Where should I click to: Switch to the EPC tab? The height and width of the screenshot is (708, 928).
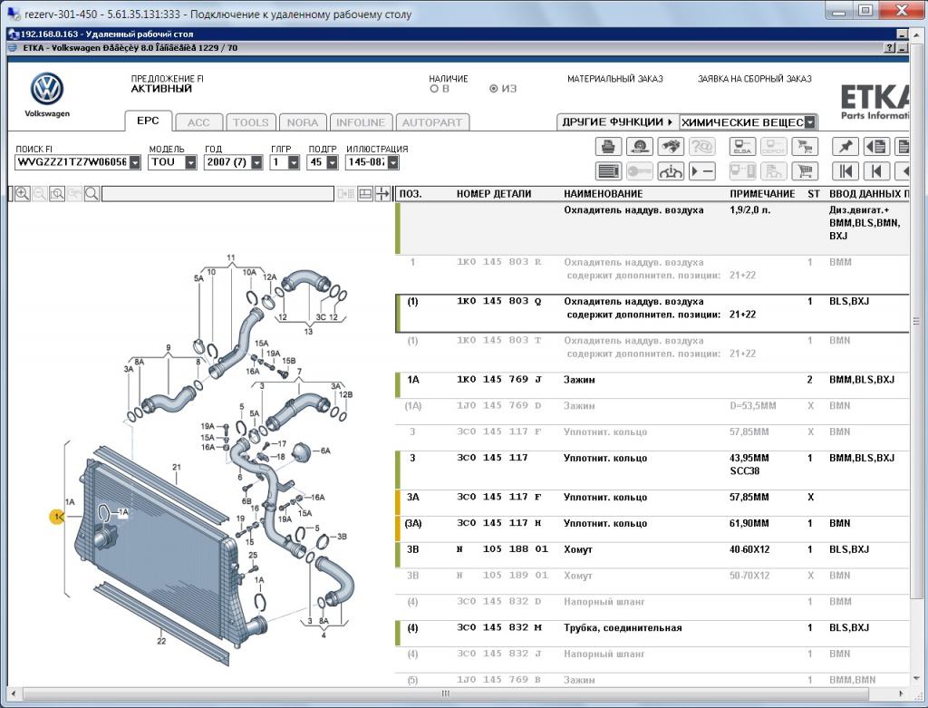coord(148,121)
